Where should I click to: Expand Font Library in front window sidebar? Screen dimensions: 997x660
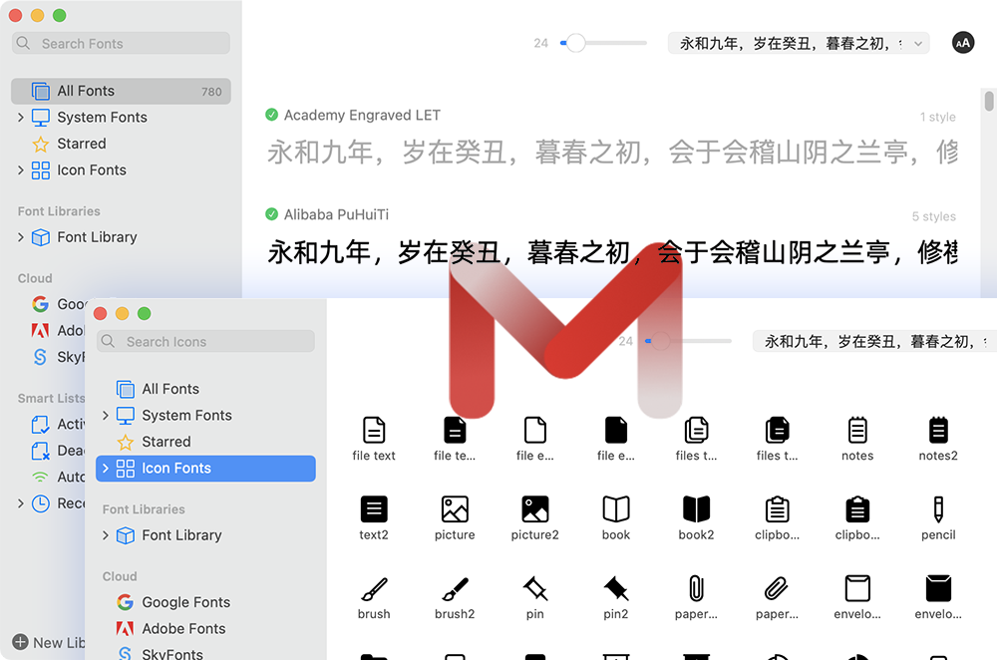point(106,535)
